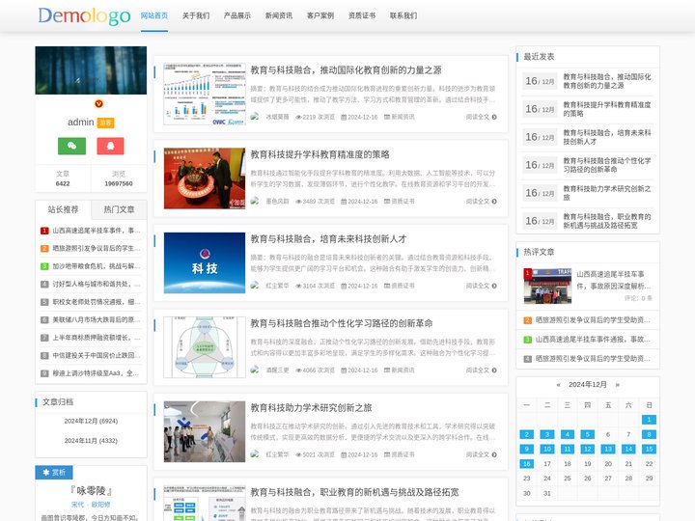
Task: Click green number 3 badge for 加沙地带 item
Action: [x=44, y=266]
